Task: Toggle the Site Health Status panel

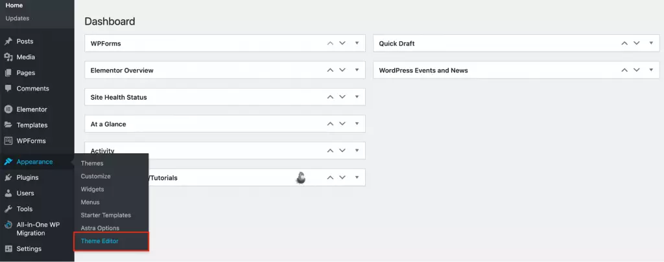Action: tap(357, 97)
